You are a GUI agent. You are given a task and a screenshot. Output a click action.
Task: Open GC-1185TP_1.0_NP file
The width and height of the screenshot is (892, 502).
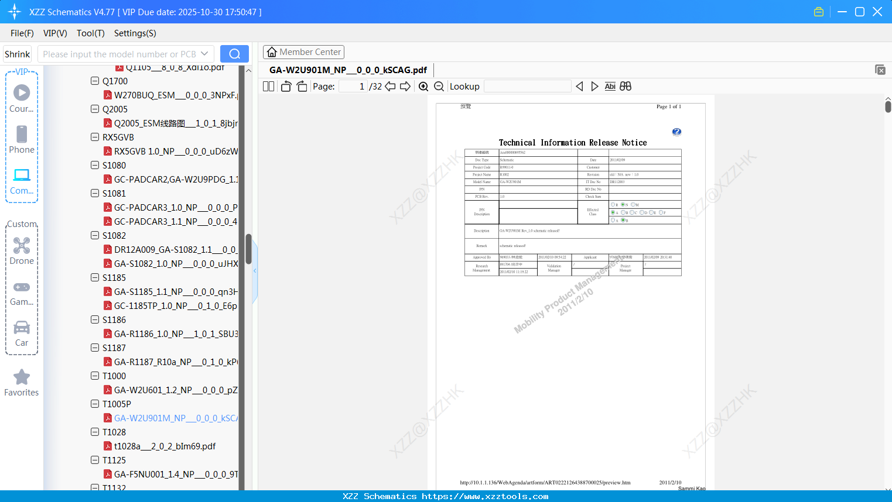coord(170,306)
